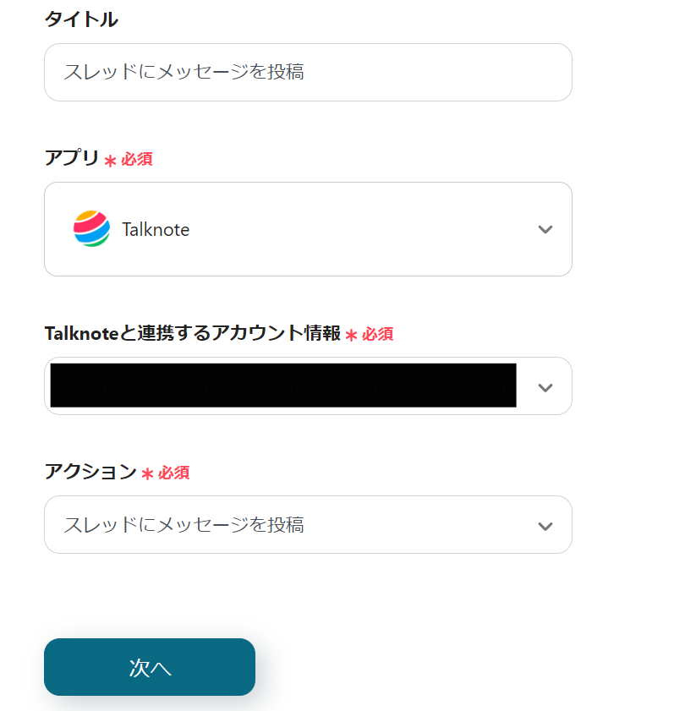Click the タイトル field label
Viewport: 674px width, 711px height.
point(81,20)
